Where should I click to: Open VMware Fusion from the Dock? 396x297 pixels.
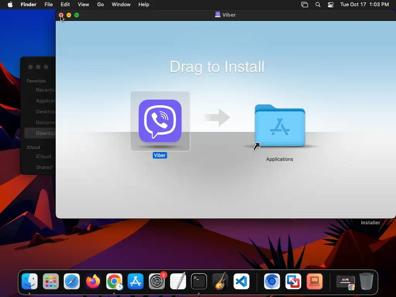pyautogui.click(x=293, y=281)
